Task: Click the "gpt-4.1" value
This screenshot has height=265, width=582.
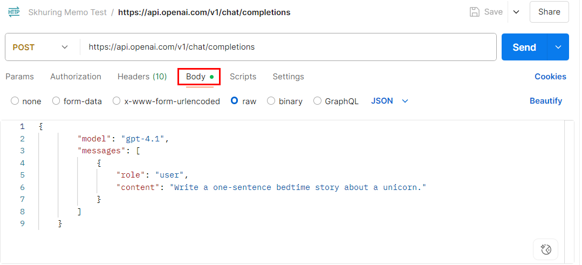Action: point(143,139)
